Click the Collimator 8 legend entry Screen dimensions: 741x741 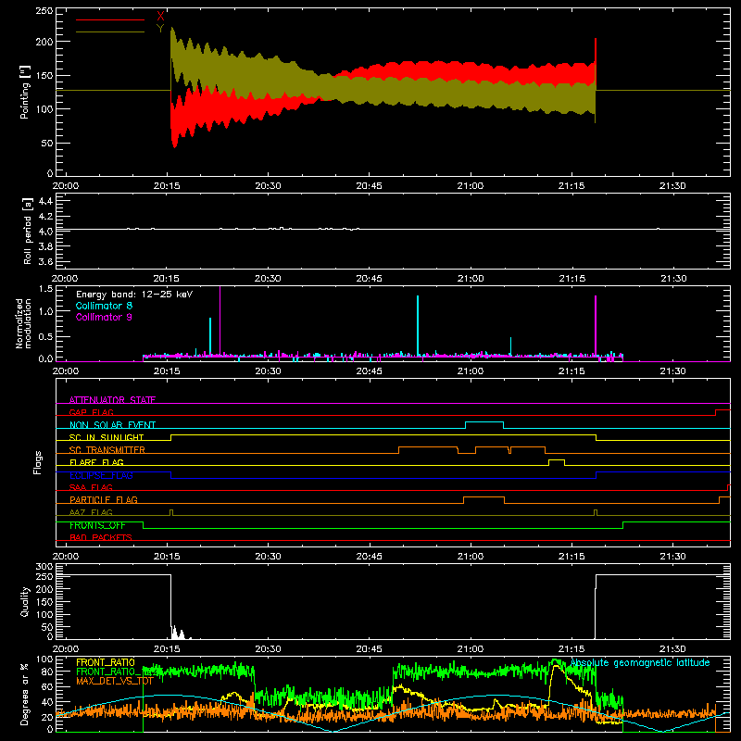104,306
